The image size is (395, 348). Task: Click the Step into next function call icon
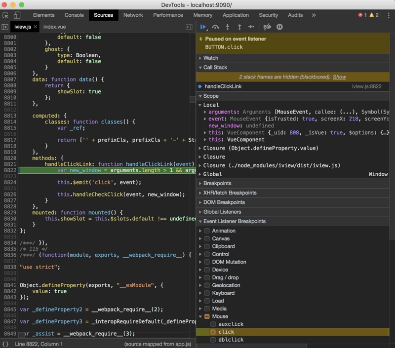[x=228, y=28]
